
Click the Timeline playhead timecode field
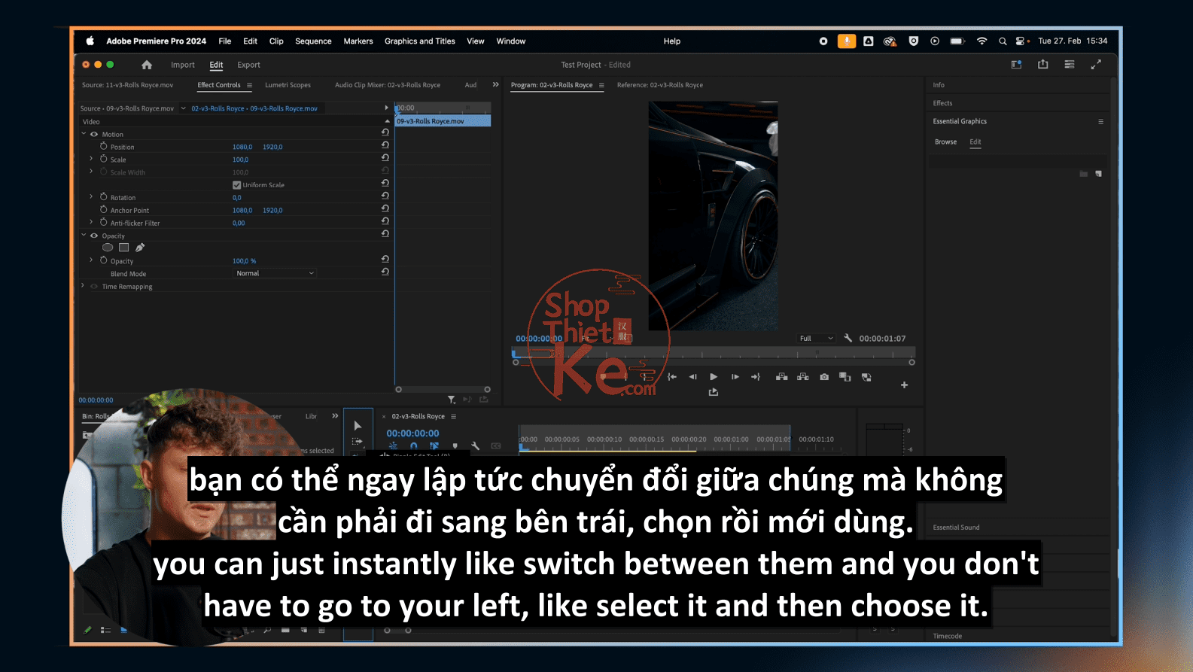pos(412,433)
